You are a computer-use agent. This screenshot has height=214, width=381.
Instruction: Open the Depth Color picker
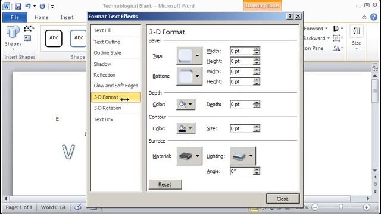(x=186, y=105)
